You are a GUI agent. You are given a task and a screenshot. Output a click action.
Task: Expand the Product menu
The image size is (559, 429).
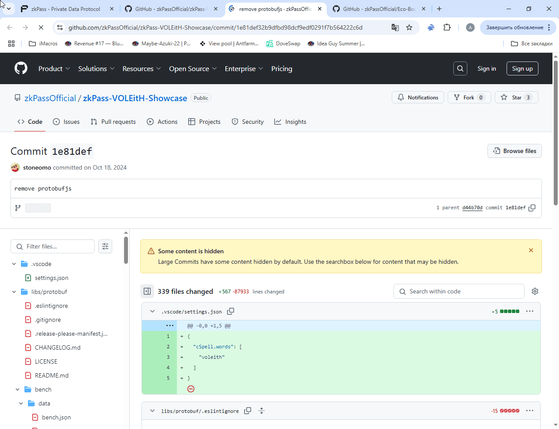coord(54,68)
